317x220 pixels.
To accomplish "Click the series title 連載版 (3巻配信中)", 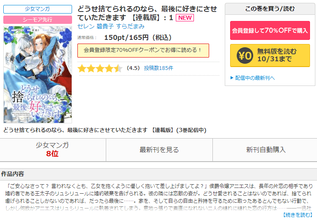I will (x=105, y=130).
